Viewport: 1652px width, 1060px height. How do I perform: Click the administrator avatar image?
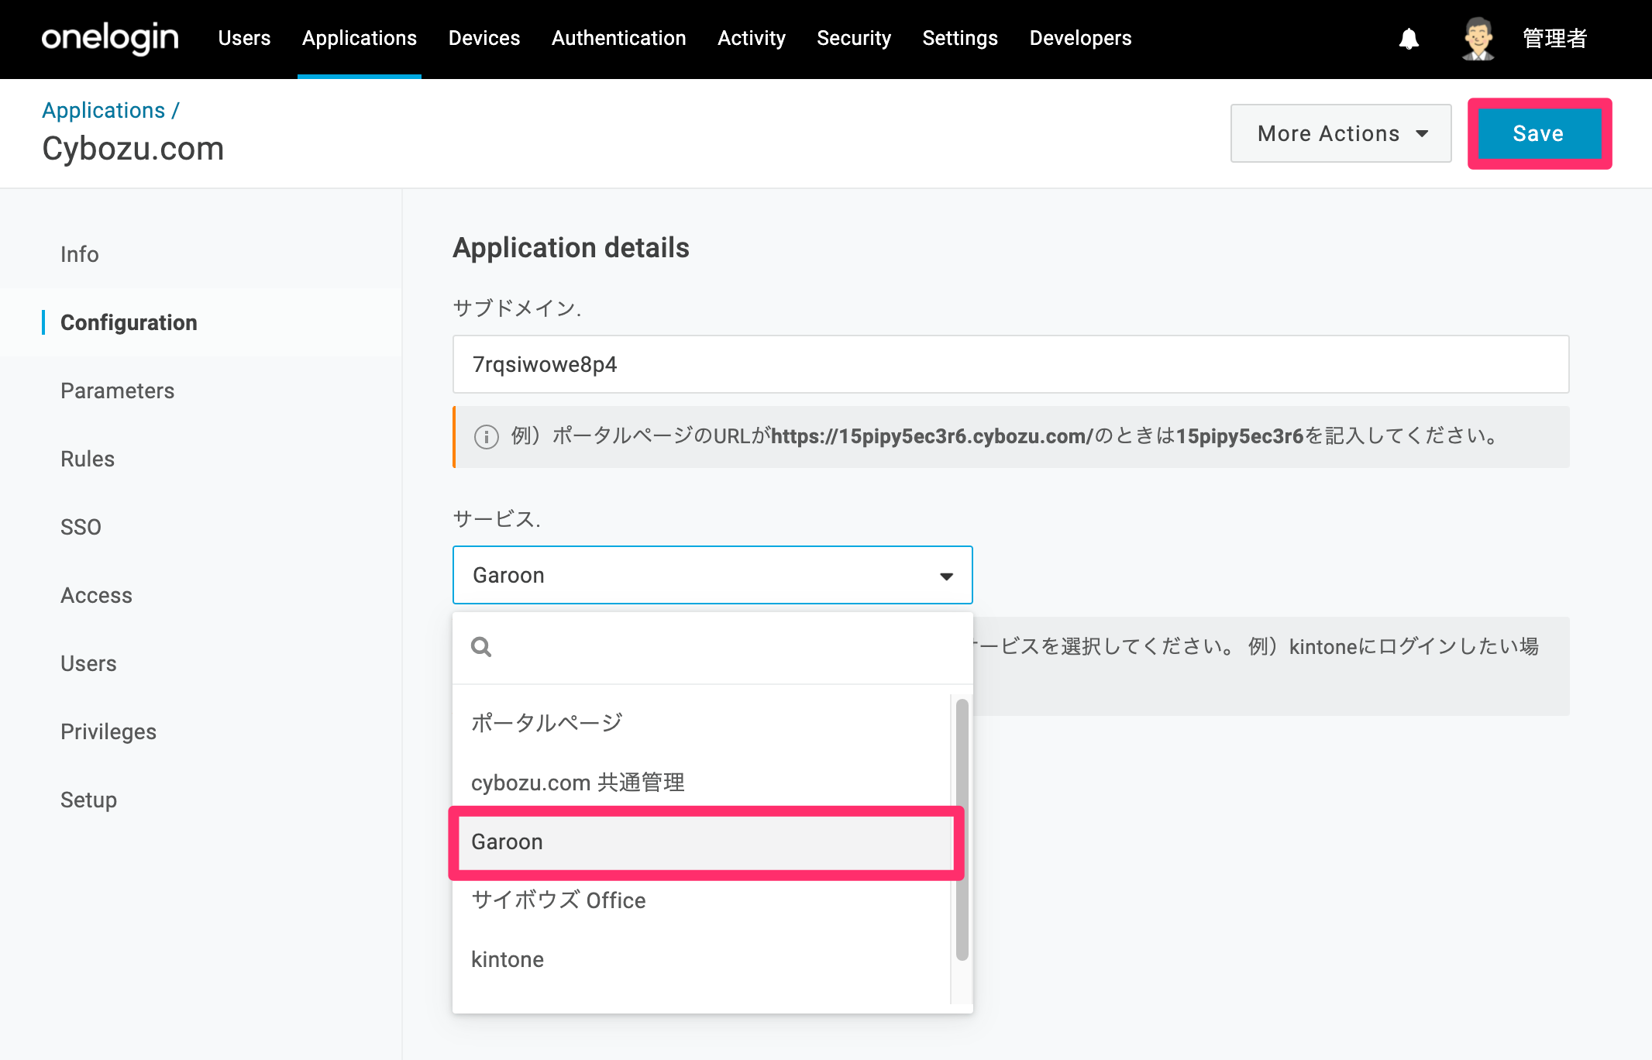pyautogui.click(x=1478, y=39)
